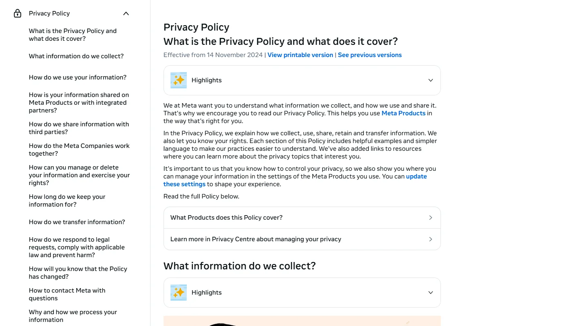Select What information do we collect in the sidebar

coord(76,56)
